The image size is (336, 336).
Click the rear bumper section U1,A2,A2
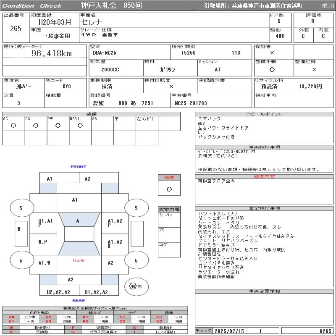(x=99, y=290)
